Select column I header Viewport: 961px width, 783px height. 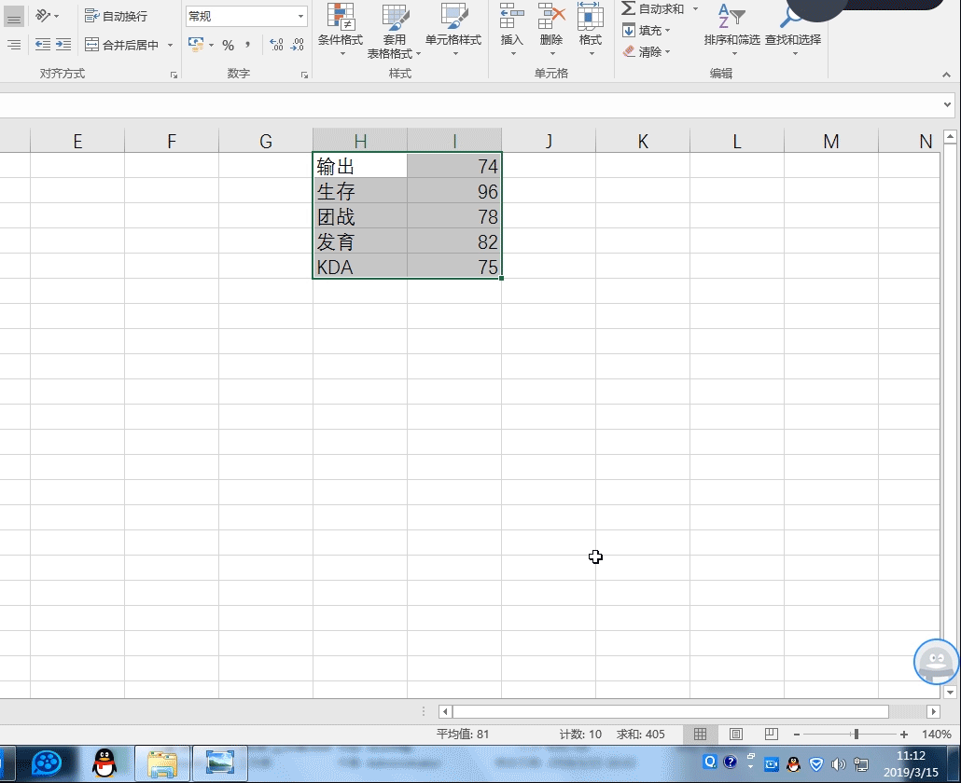(454, 141)
